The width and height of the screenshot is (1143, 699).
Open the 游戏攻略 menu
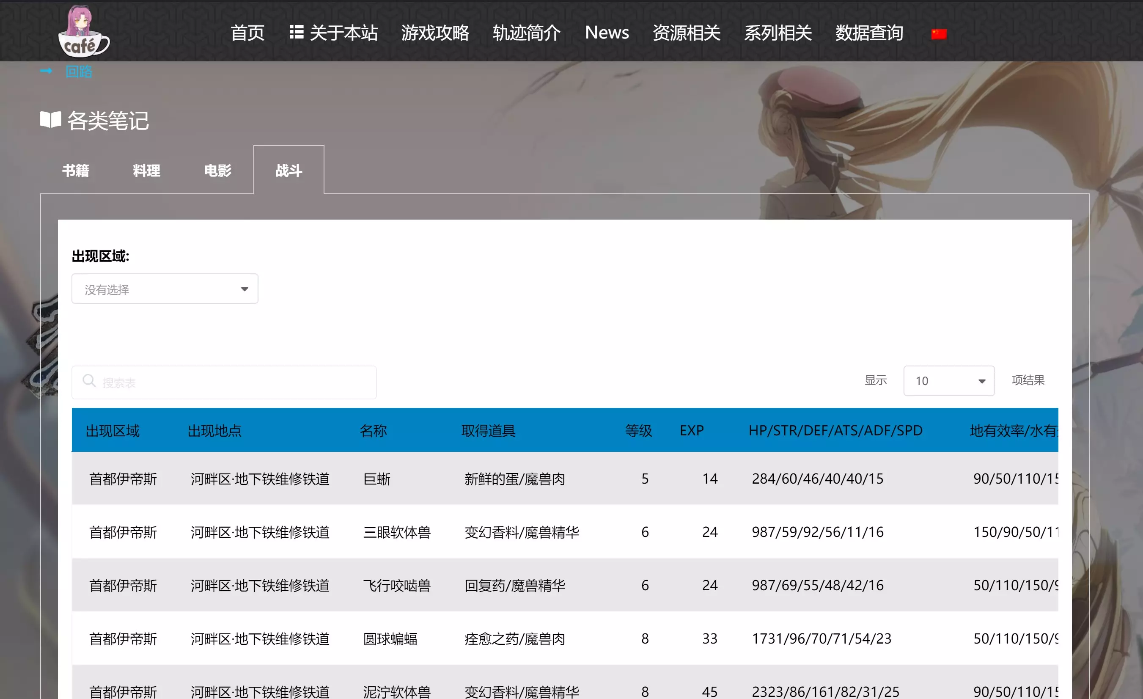pyautogui.click(x=435, y=33)
